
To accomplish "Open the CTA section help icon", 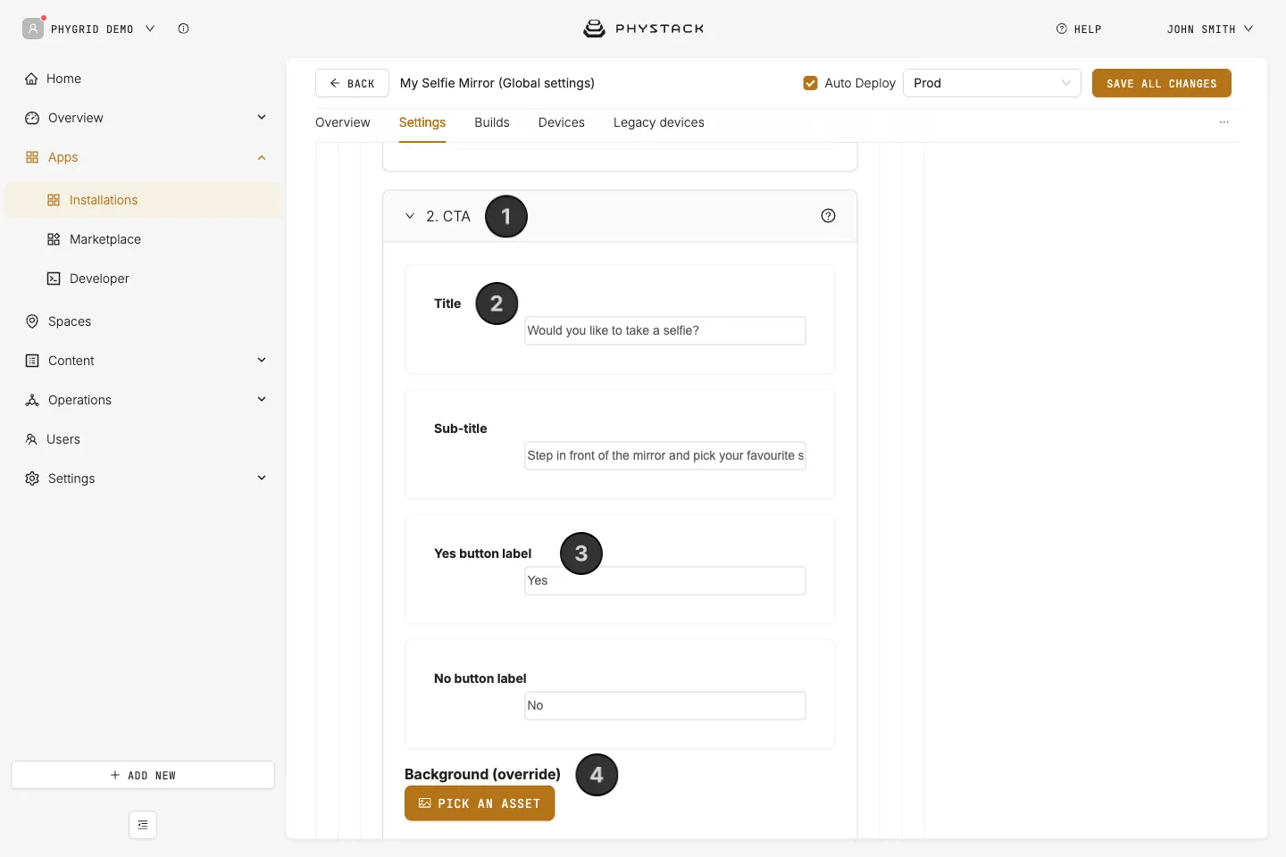I will coord(828,216).
